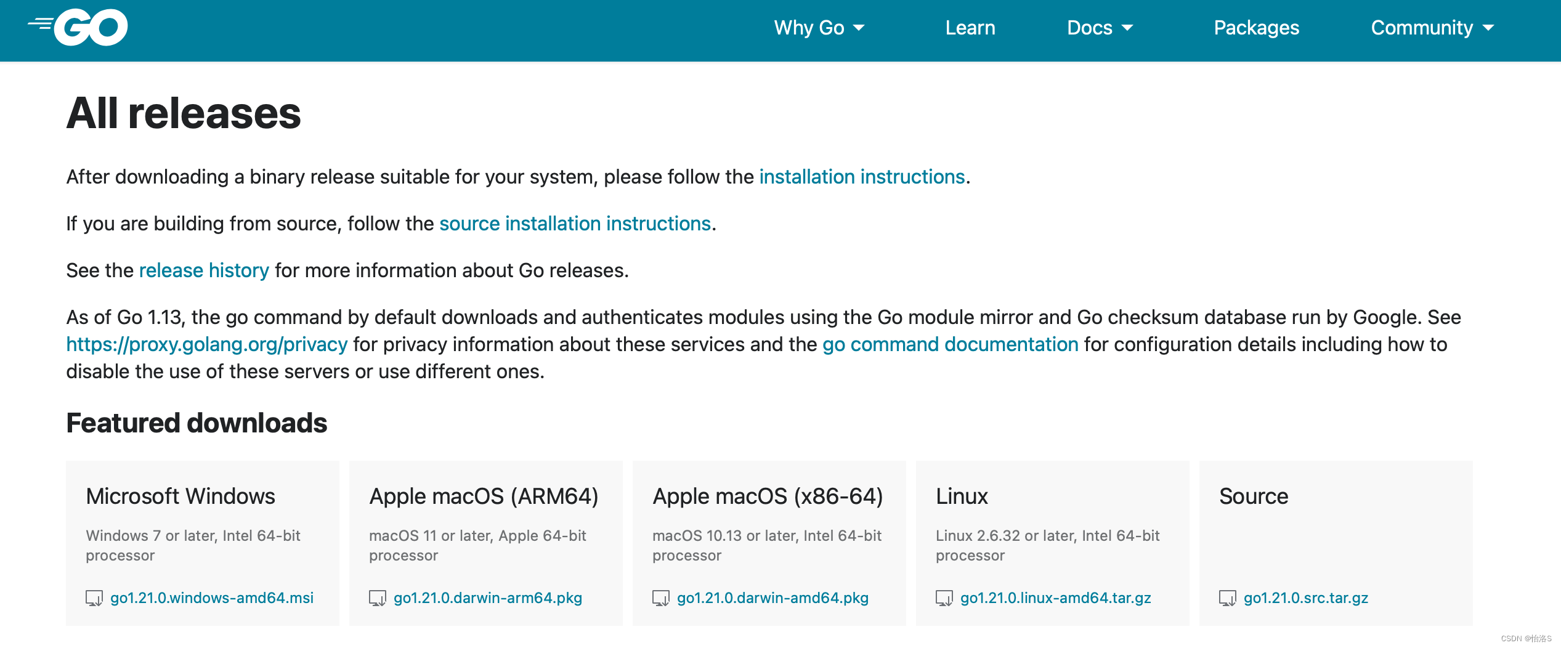Open the release history link
This screenshot has height=648, width=1561.
click(204, 270)
